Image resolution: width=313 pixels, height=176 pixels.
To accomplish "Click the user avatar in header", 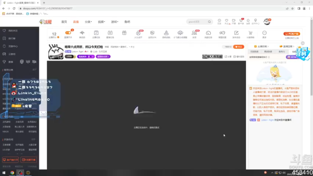I will pyautogui.click(x=267, y=22).
